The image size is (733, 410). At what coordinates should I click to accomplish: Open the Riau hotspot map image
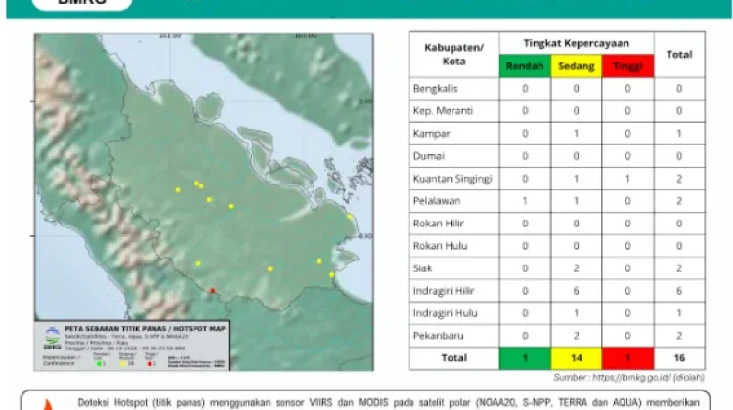point(204,202)
